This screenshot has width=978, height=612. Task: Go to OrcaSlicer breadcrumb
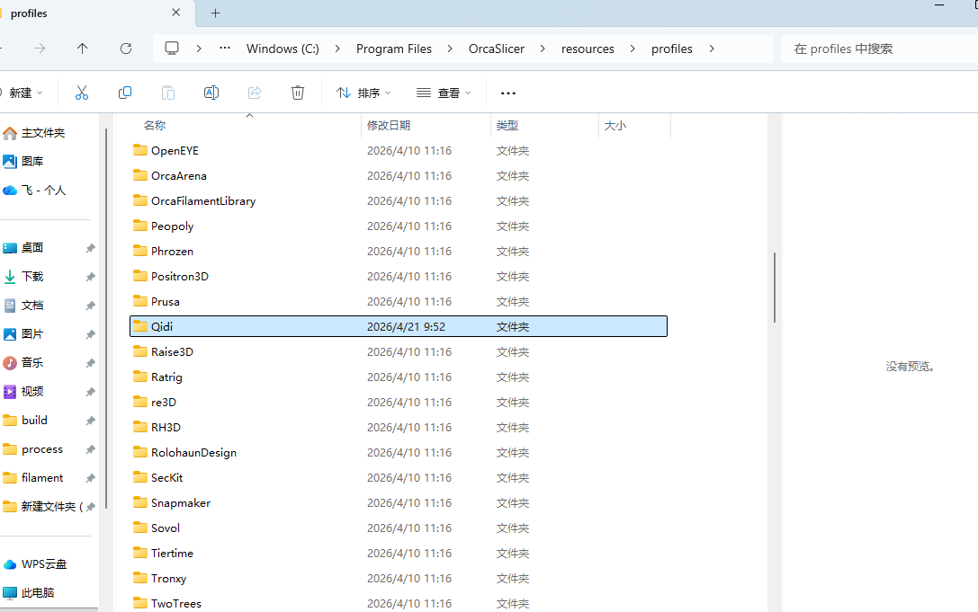coord(497,49)
